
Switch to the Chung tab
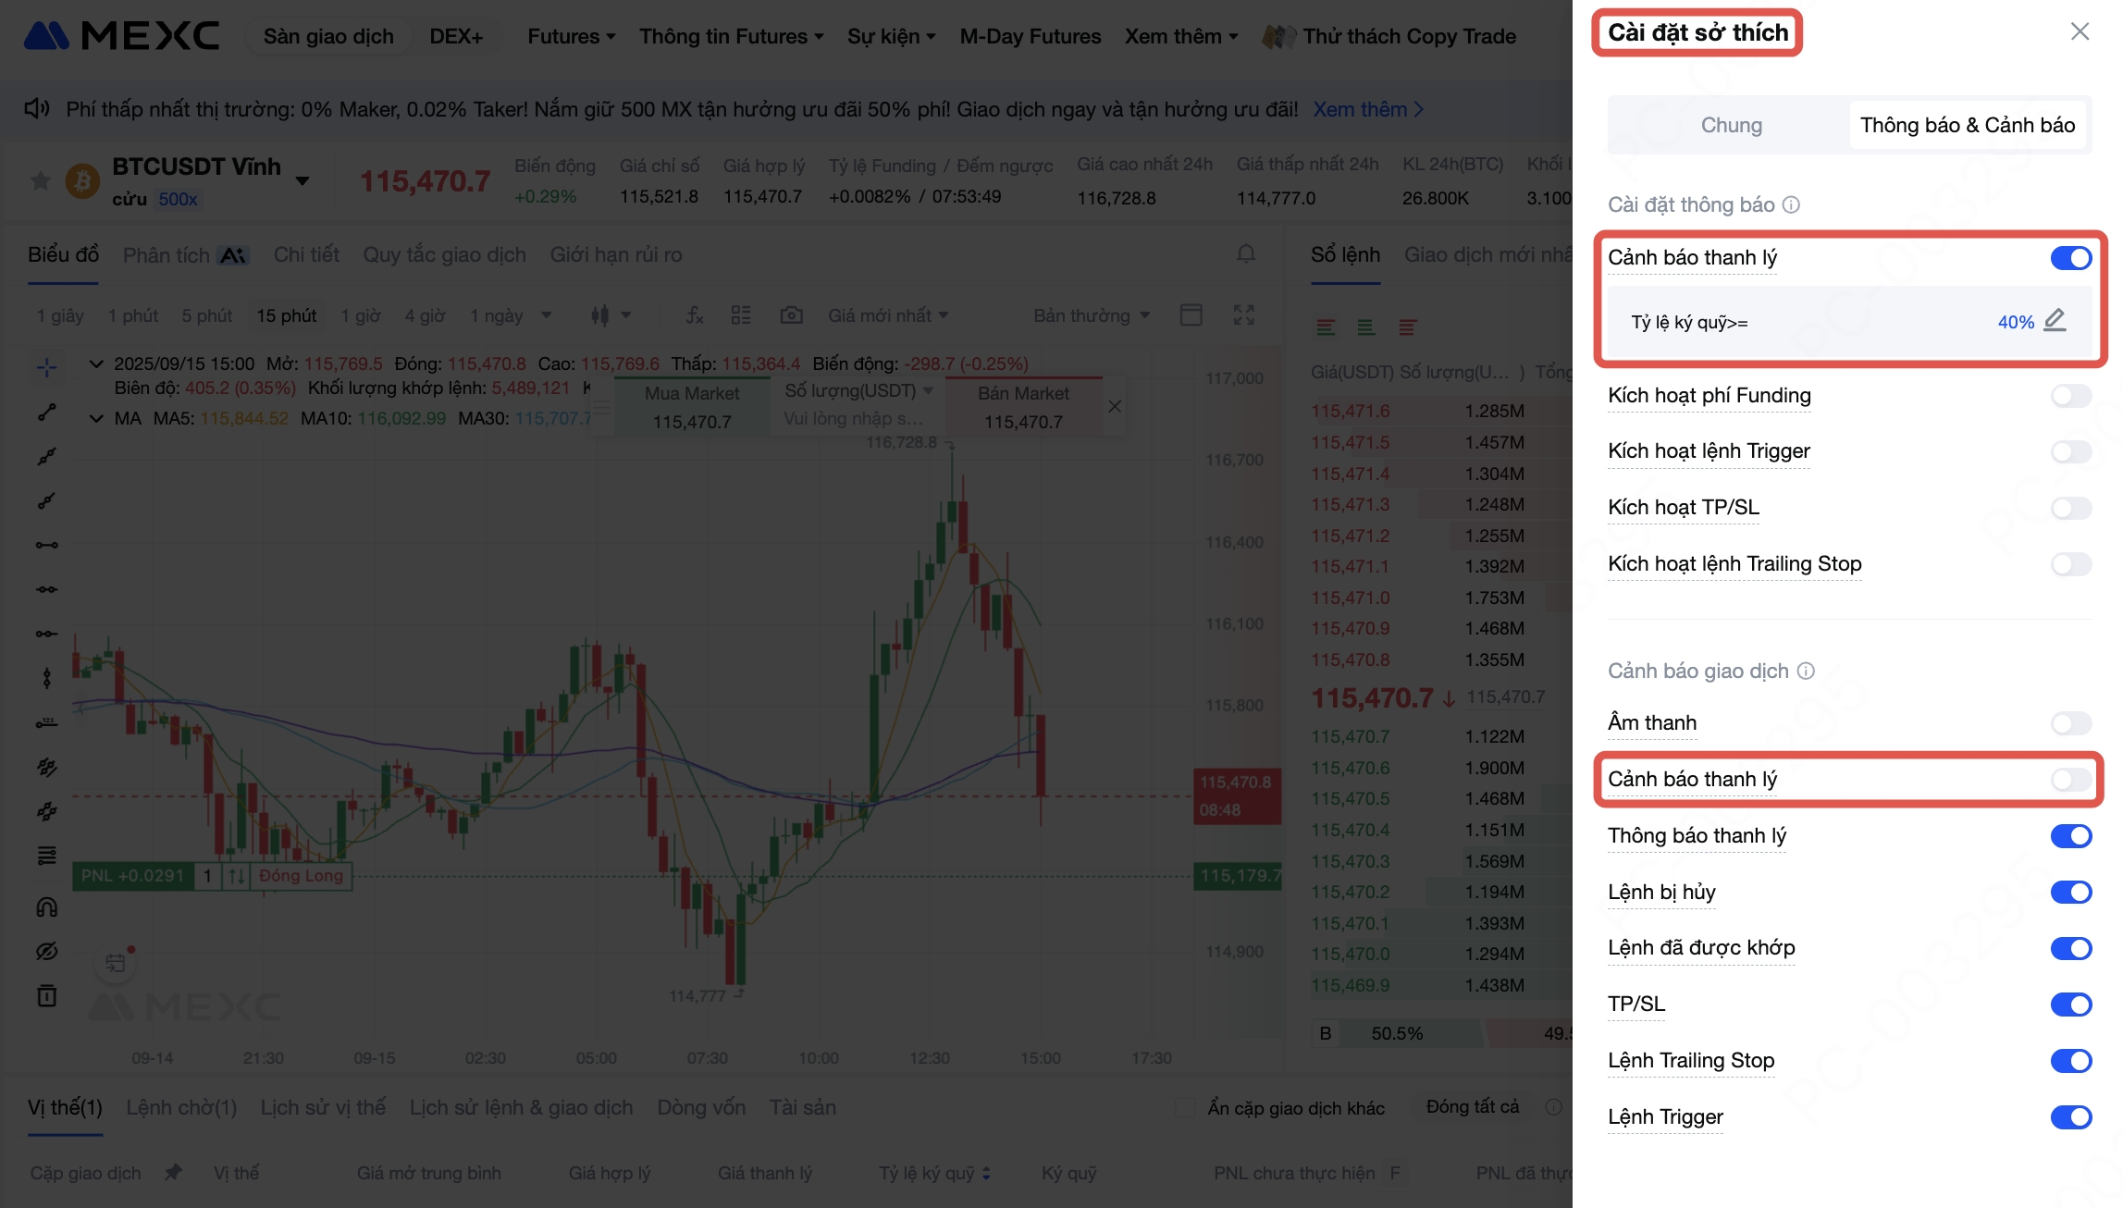pos(1731,125)
